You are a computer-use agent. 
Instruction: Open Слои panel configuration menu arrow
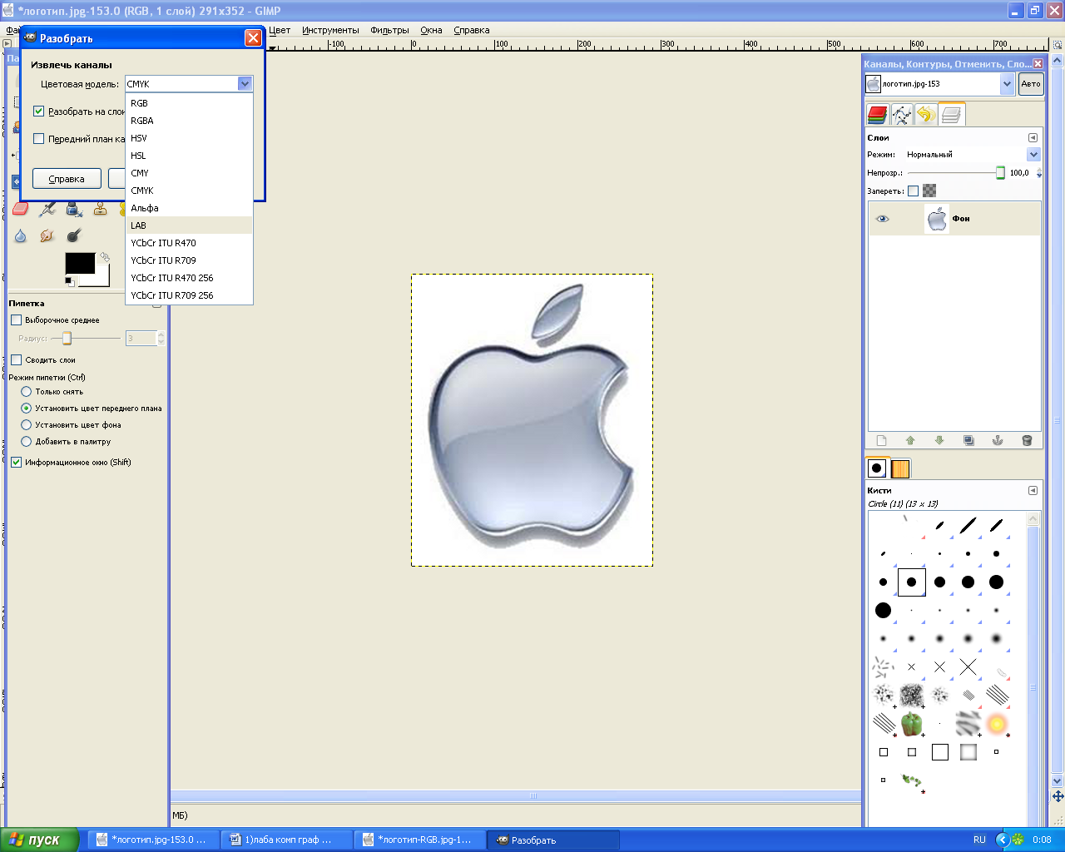pos(1033,138)
